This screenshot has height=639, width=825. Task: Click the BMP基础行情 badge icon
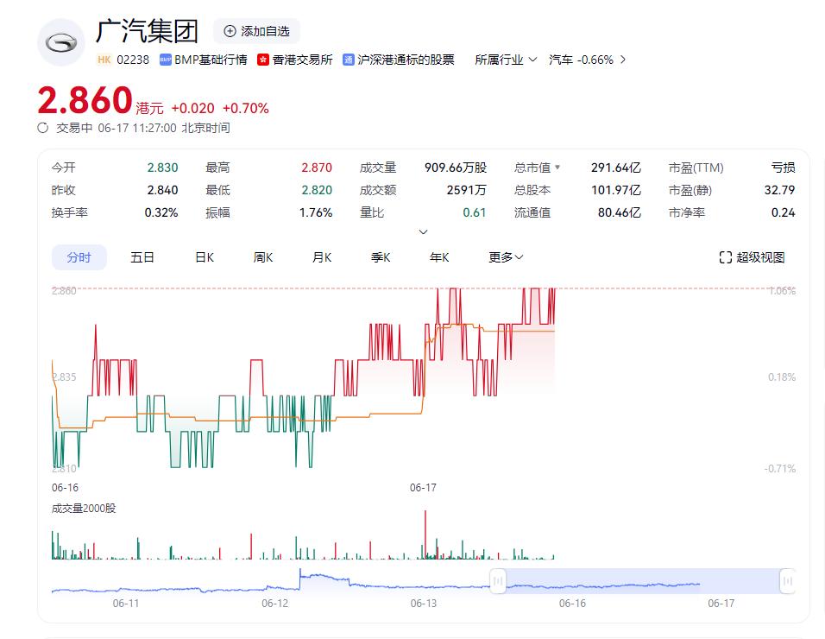tap(165, 60)
